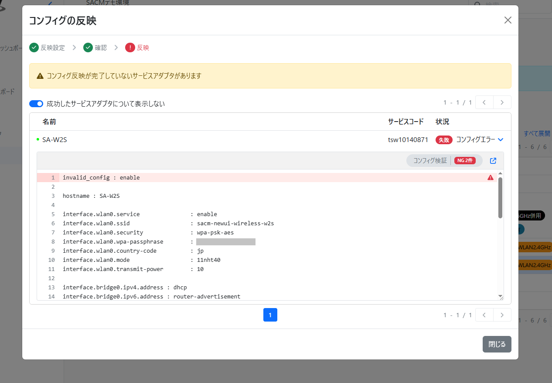Select page 1 in pagination
This screenshot has width=552, height=383.
pyautogui.click(x=270, y=315)
